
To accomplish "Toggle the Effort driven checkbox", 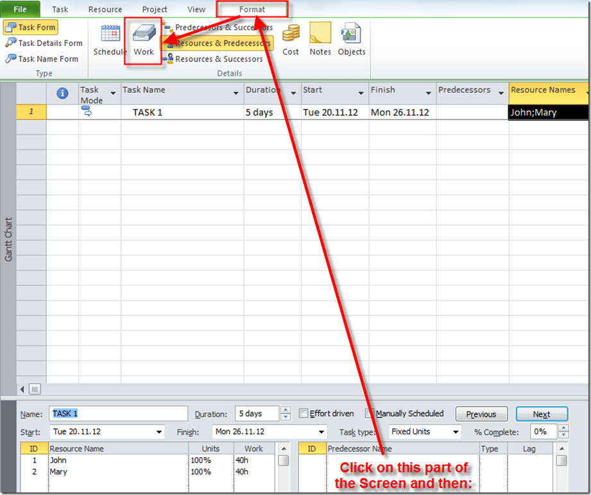I will [304, 414].
